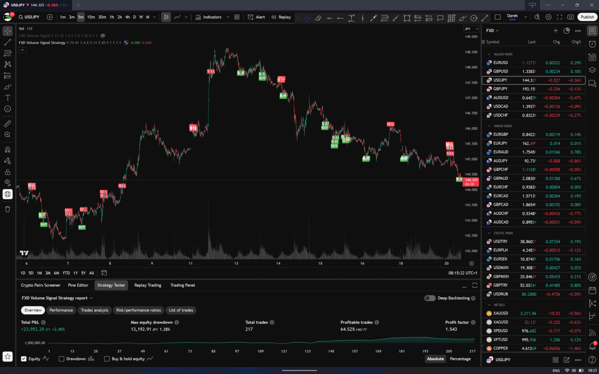Select the Eraser tool in top toolbar
The height and width of the screenshot is (374, 599).
[318, 17]
